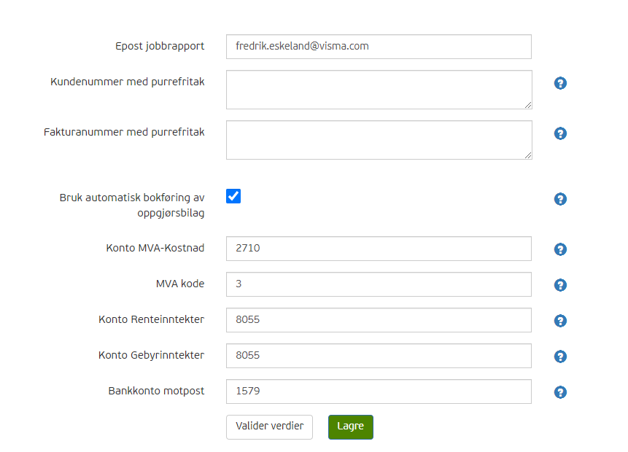This screenshot has height=452, width=628.
Task: Select the Epost jobbrapport field
Action: (x=379, y=46)
